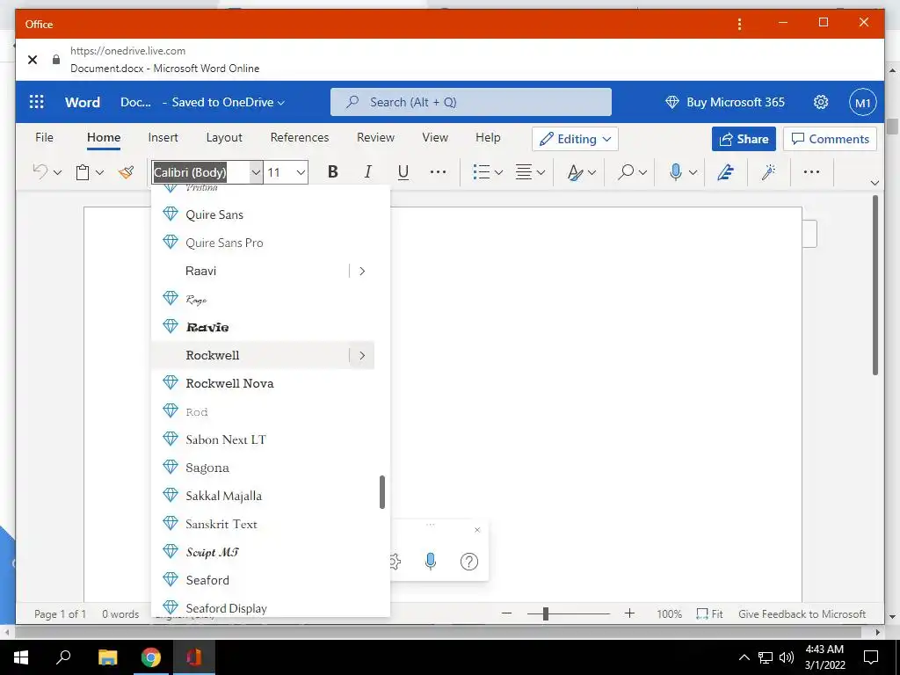Screen dimensions: 900x675
Task: Toggle Italic formatting
Action: (x=368, y=171)
